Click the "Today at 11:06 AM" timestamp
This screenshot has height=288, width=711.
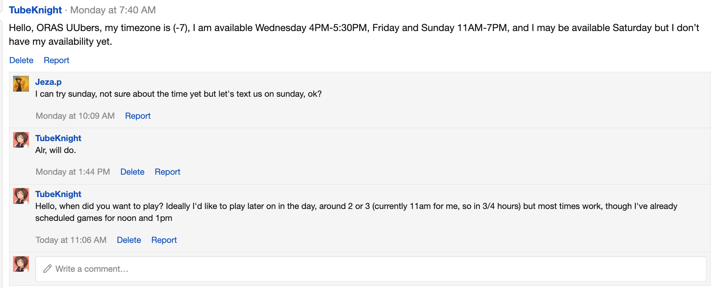(x=71, y=240)
